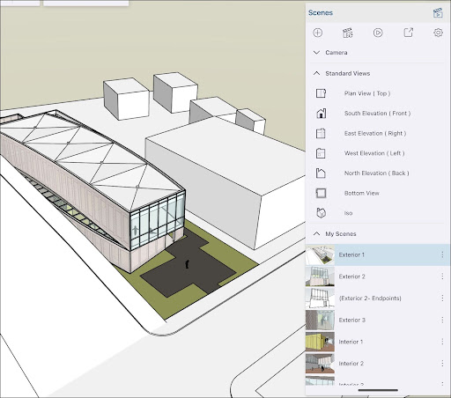The image size is (451, 398).
Task: Choose the Bottom View option
Action: coord(362,193)
